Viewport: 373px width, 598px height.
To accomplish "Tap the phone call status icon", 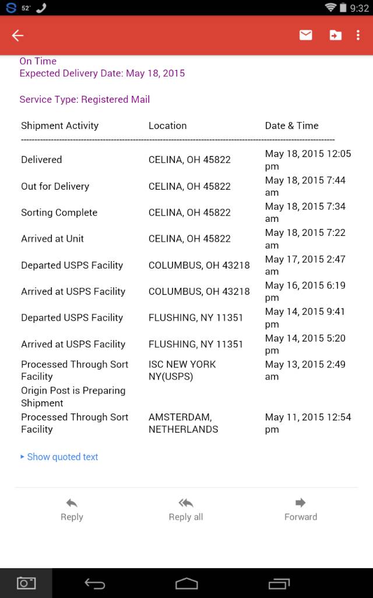I will point(41,8).
